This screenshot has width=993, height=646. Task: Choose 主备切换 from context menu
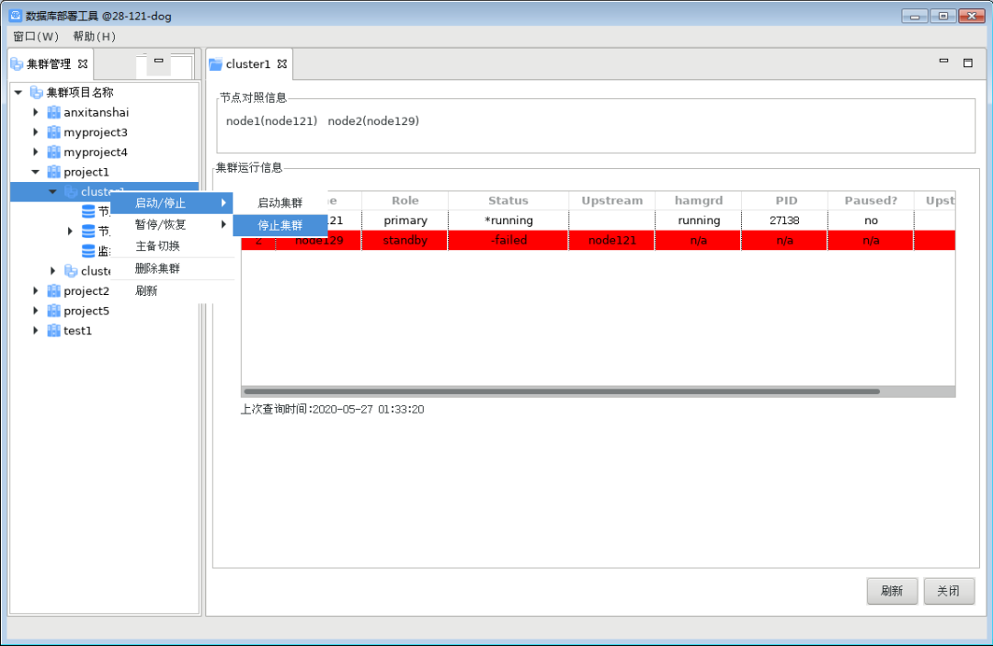coord(172,246)
